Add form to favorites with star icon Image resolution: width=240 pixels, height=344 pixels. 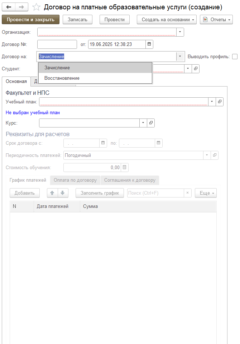pos(36,7)
